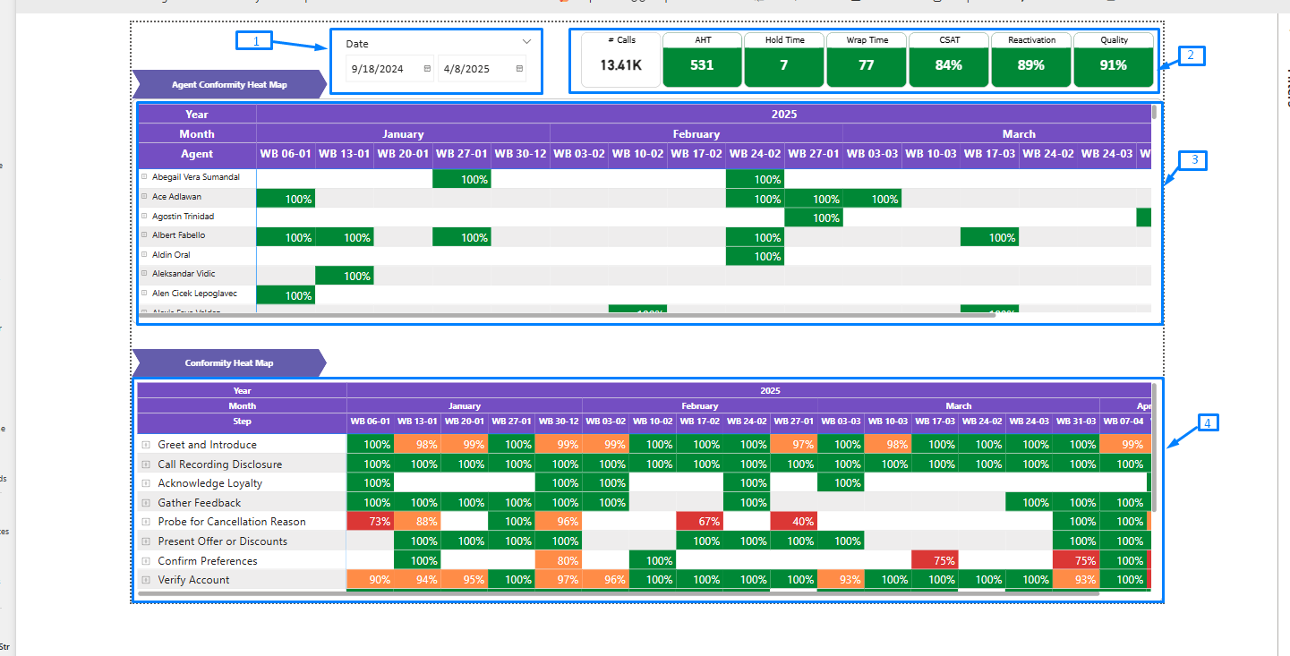Expand the Verify Account step
Screen dimensions: 1290x656
pyautogui.click(x=145, y=579)
